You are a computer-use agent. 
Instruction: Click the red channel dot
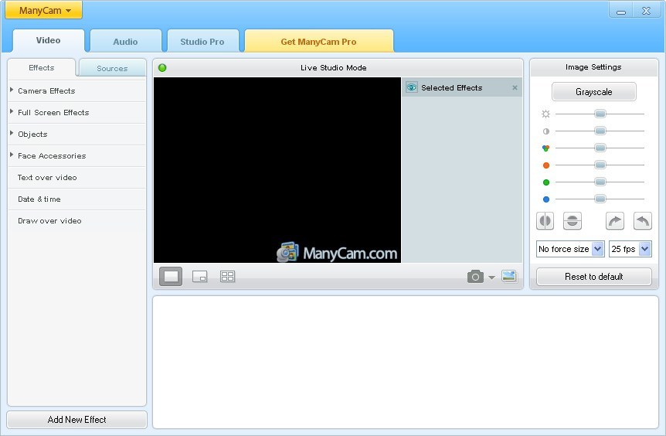(546, 165)
